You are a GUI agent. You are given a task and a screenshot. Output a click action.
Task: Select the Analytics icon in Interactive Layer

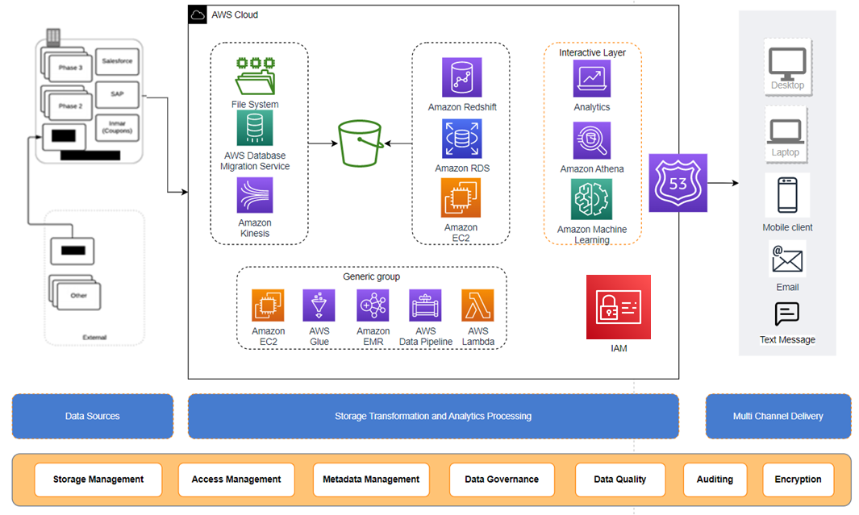pos(591,78)
